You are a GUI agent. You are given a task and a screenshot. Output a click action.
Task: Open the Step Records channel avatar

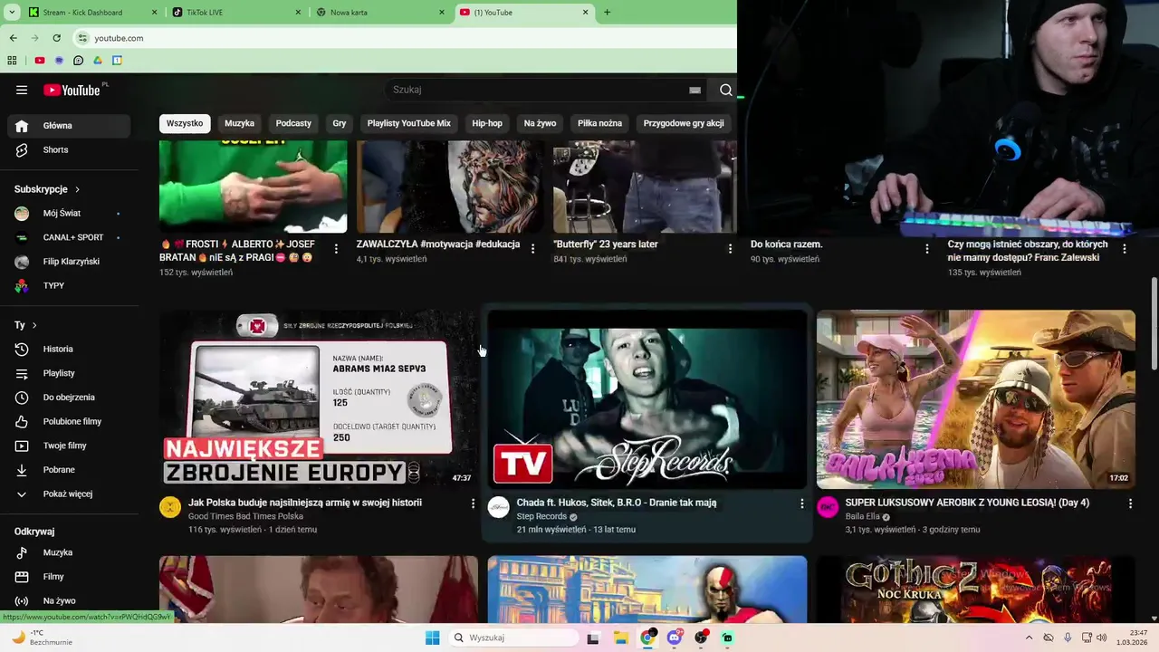(499, 507)
